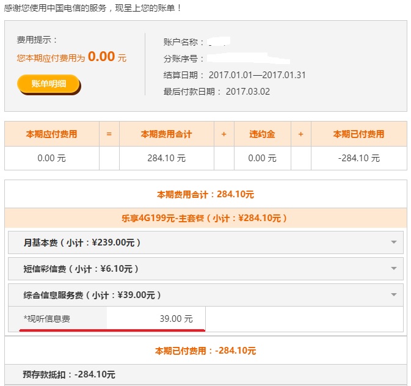Click the 本期已付费用：-284.10元 heading

pos(205,351)
